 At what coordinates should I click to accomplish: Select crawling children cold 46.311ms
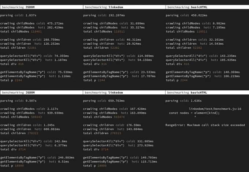pos(134,40)
